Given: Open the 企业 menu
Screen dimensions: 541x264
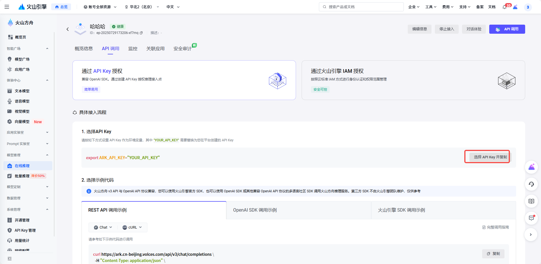Looking at the screenshot, I should (414, 7).
